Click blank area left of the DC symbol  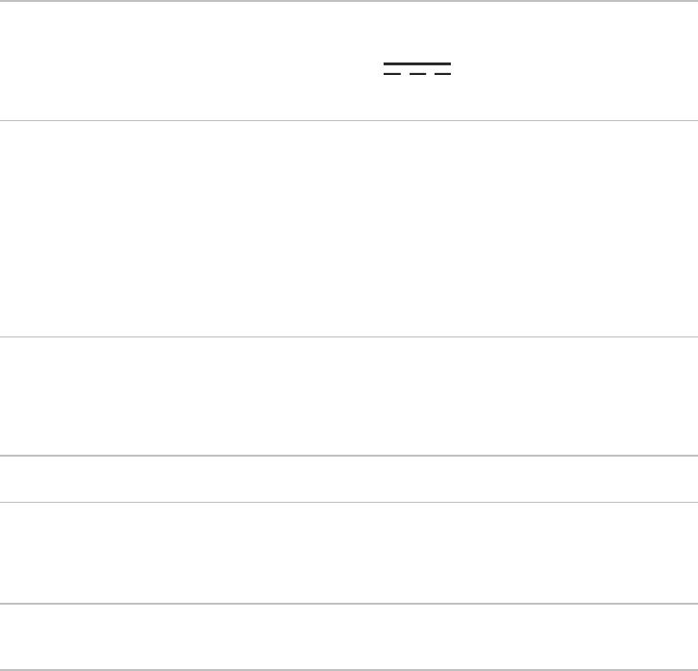tap(192, 69)
